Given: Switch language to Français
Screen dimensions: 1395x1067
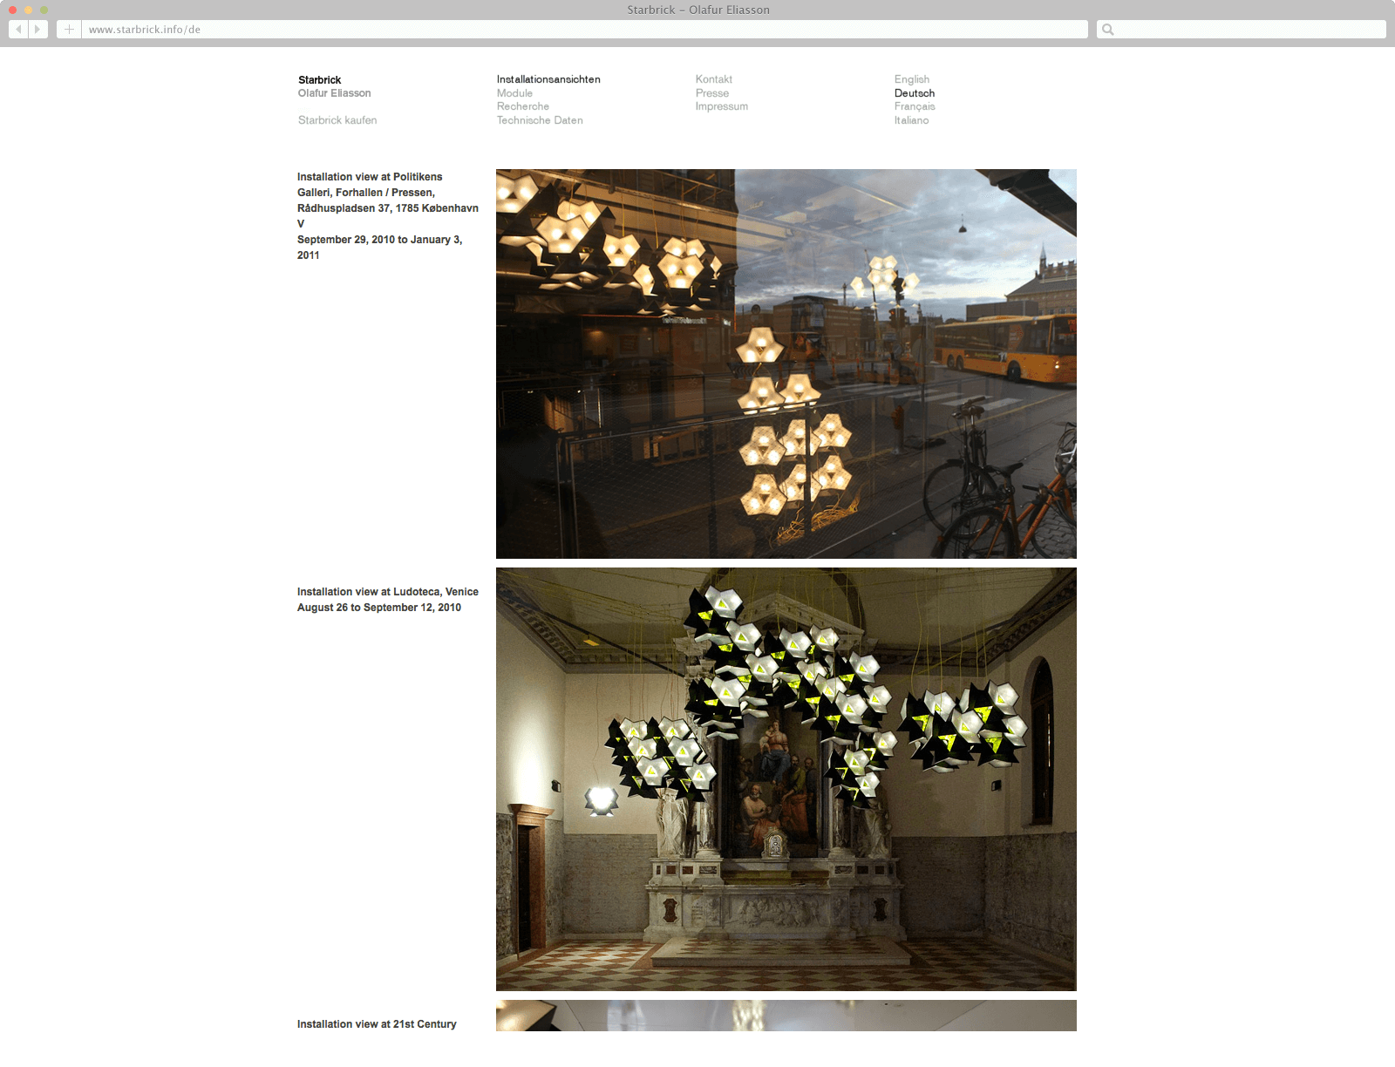Looking at the screenshot, I should (x=915, y=106).
